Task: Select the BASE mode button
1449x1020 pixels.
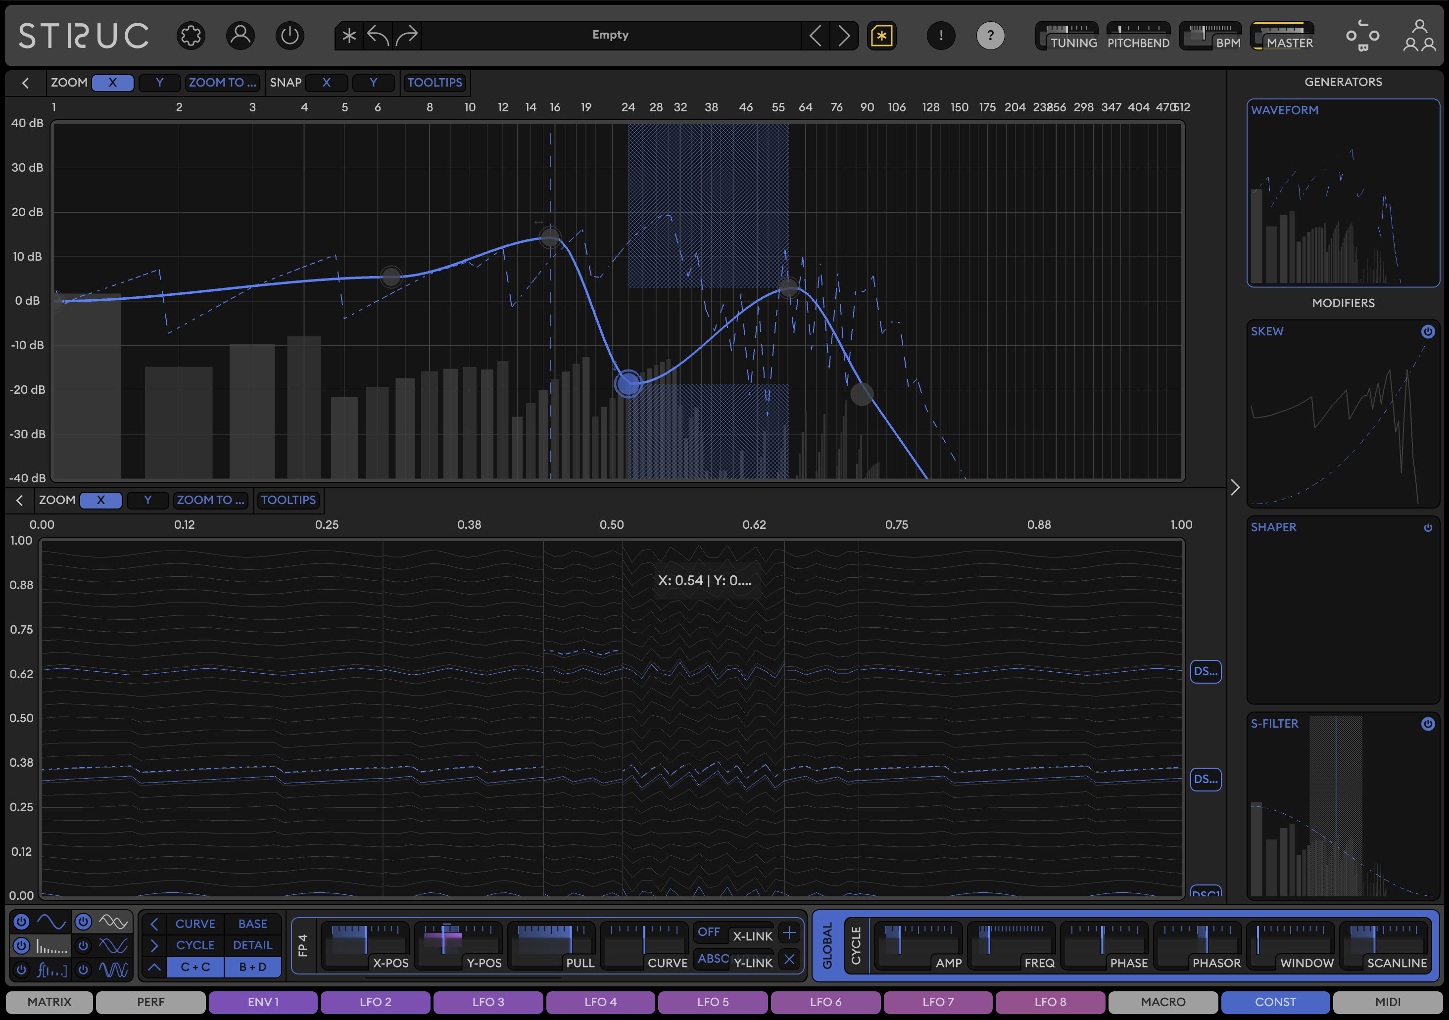Action: (252, 924)
